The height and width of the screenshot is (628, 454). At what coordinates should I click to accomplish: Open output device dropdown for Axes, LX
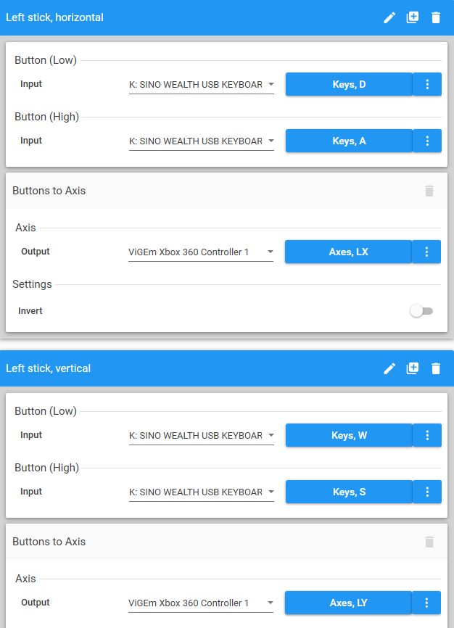click(x=201, y=252)
